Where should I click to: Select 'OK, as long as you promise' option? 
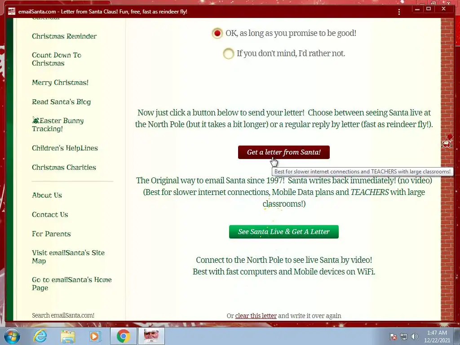click(217, 33)
